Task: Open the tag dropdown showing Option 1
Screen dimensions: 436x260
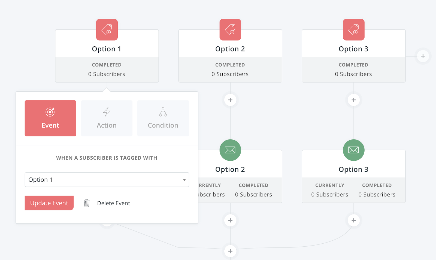Action: [107, 180]
